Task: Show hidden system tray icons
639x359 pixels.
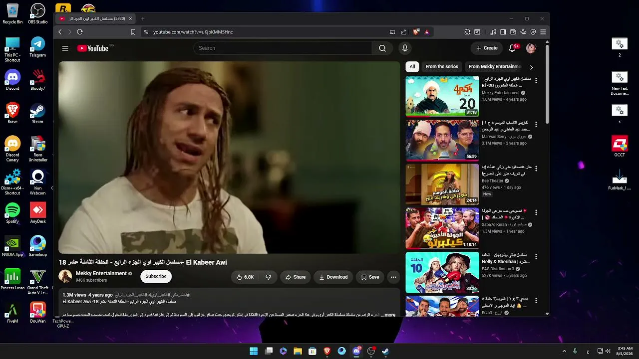Action: tap(565, 351)
